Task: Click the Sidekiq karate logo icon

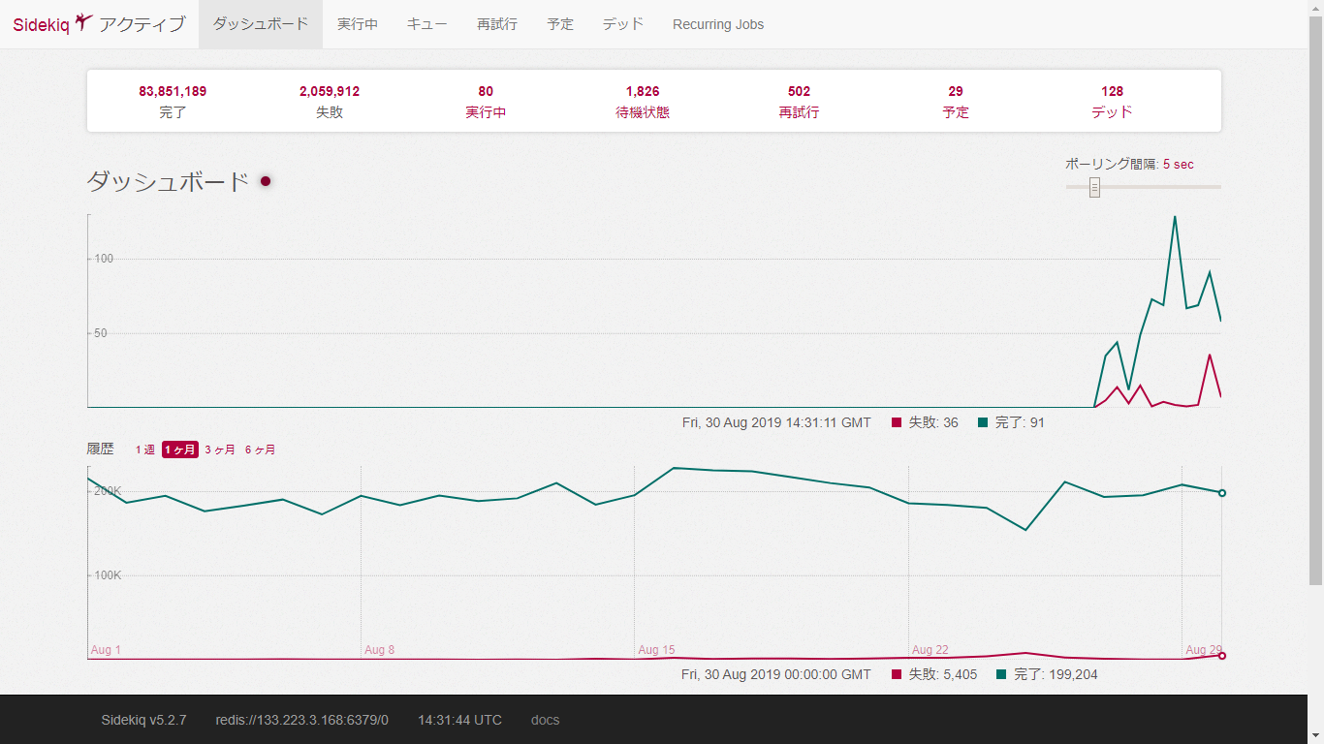Action: [x=84, y=22]
